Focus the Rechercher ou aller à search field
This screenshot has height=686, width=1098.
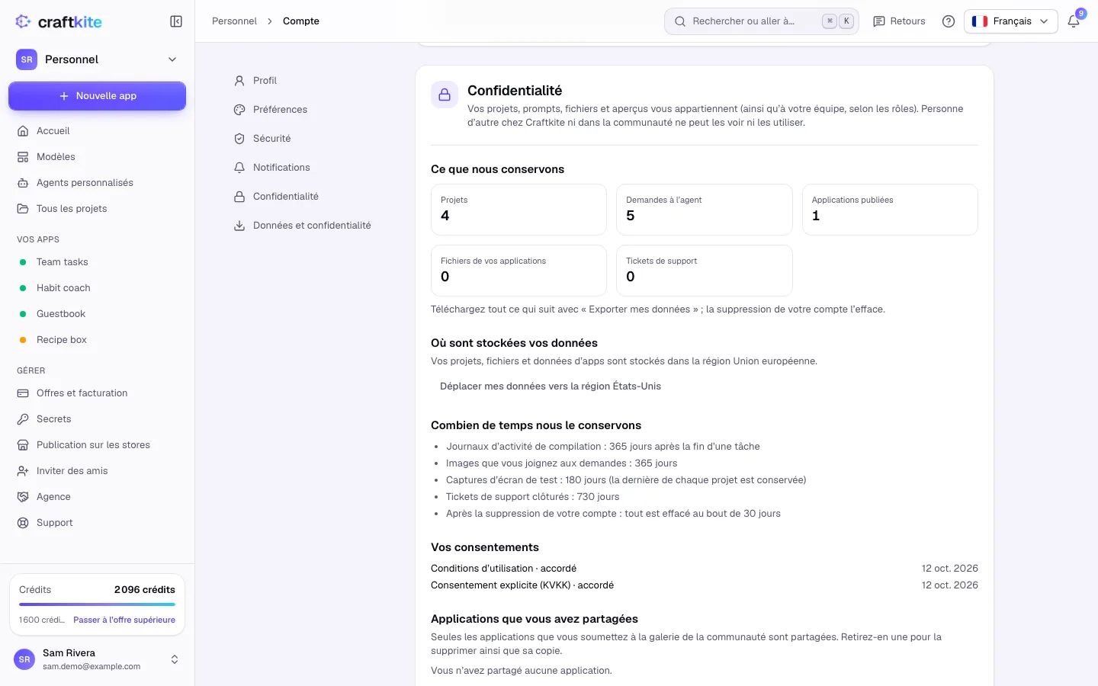762,21
